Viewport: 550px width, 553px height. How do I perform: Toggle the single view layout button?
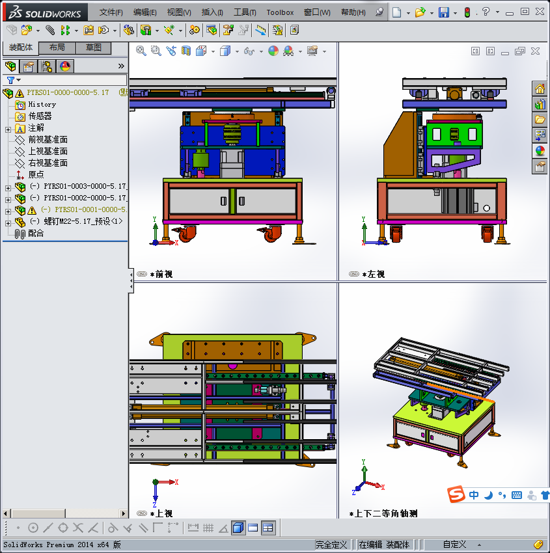[x=253, y=528]
